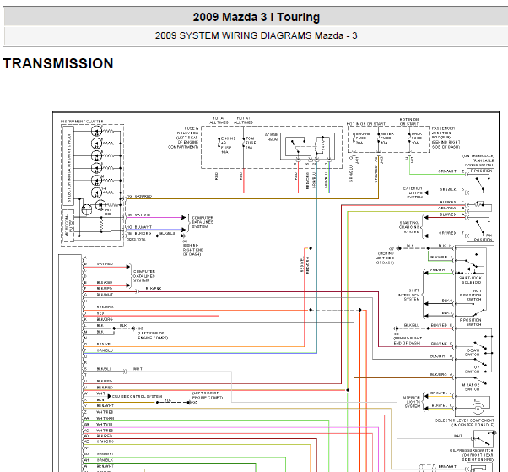This screenshot has width=508, height=472.
Task: Click the NOT P POSITION SWITCH label
Action: tap(471, 295)
